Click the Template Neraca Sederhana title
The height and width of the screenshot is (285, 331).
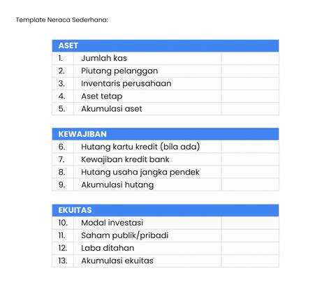point(62,20)
